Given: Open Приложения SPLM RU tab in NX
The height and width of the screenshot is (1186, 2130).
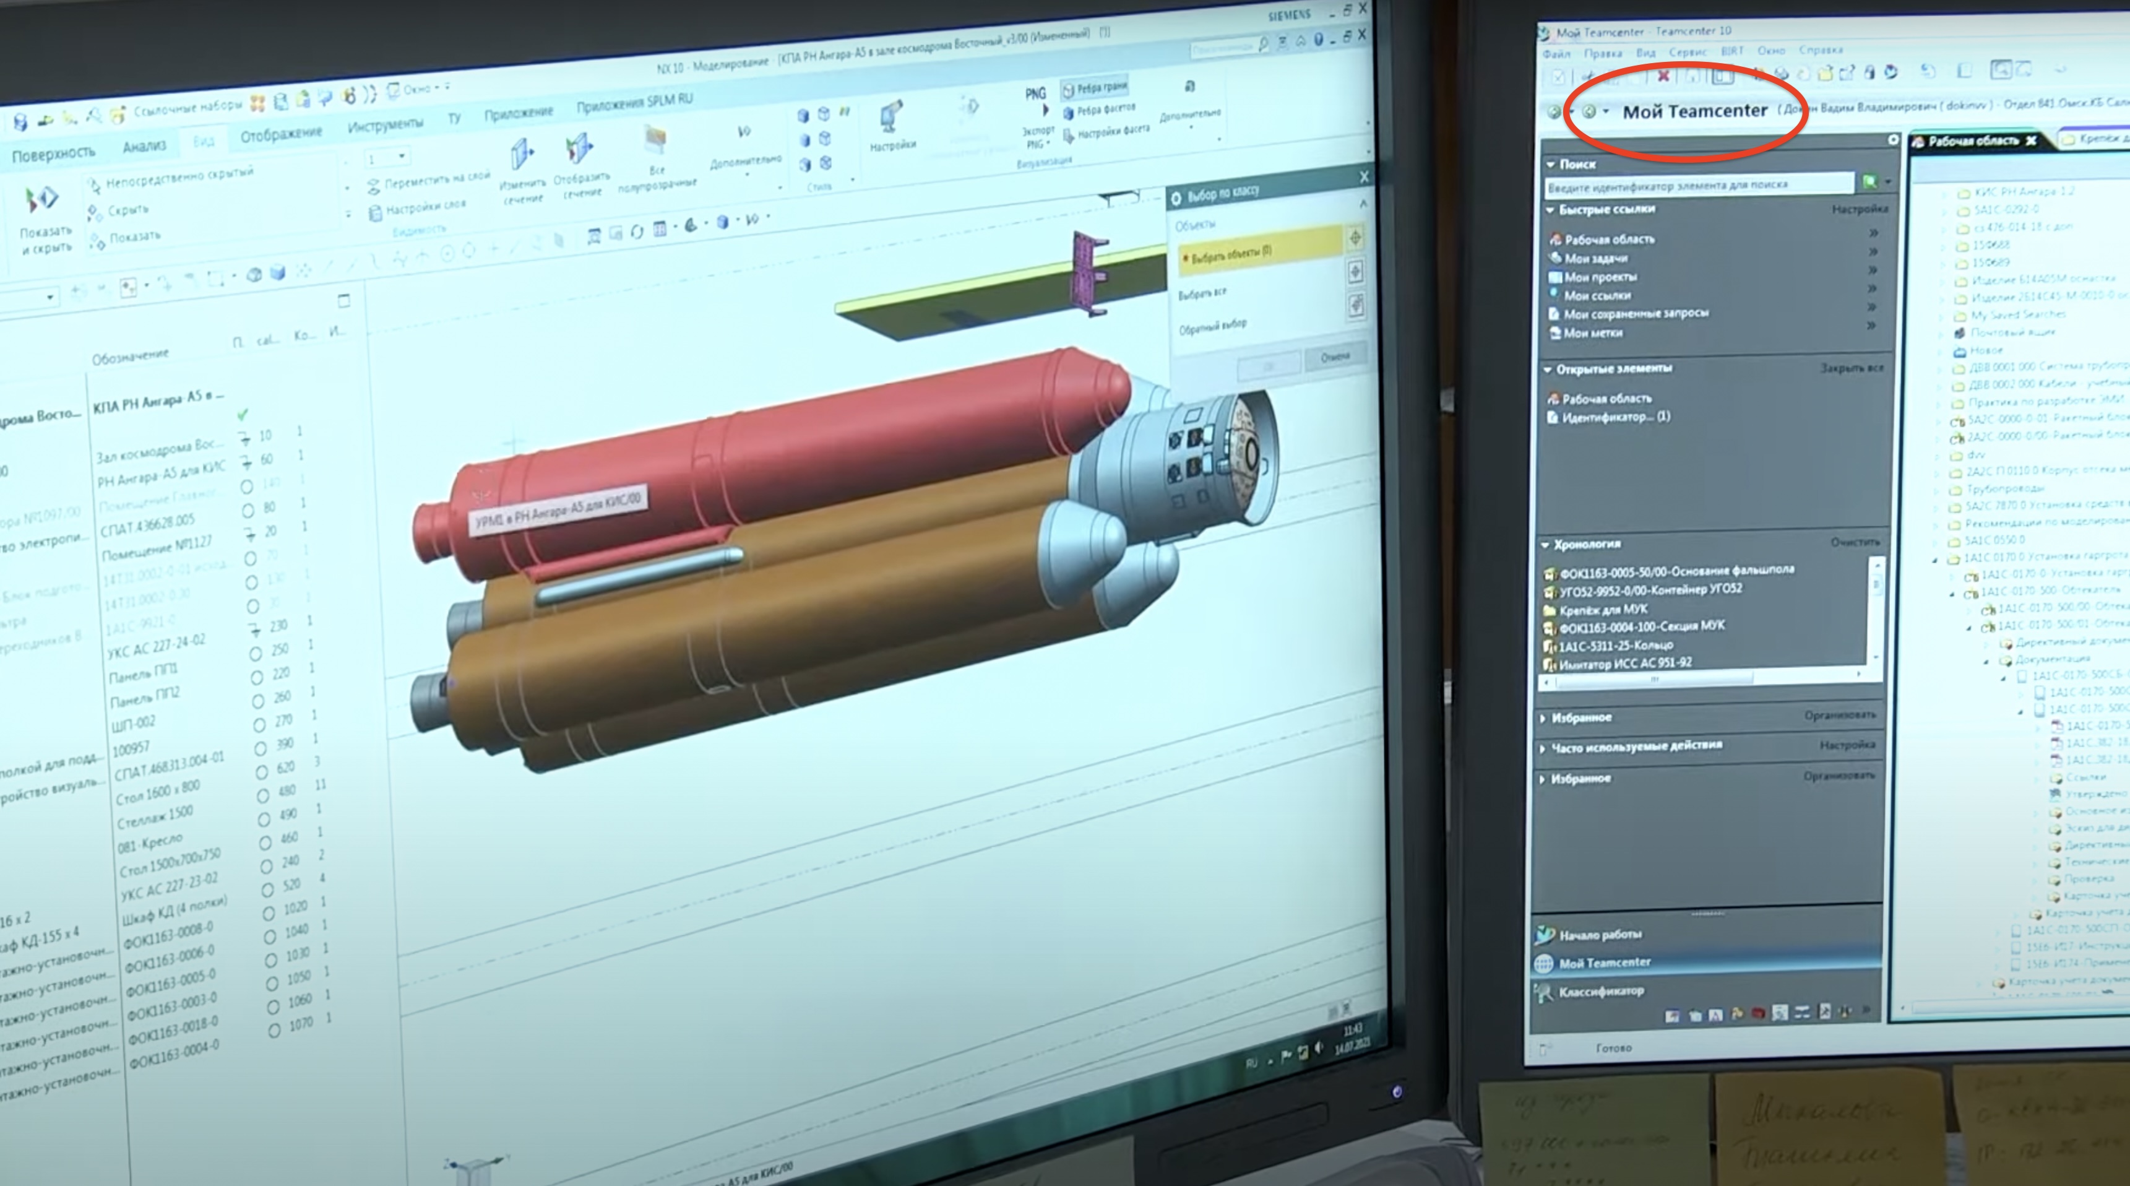Looking at the screenshot, I should [635, 103].
